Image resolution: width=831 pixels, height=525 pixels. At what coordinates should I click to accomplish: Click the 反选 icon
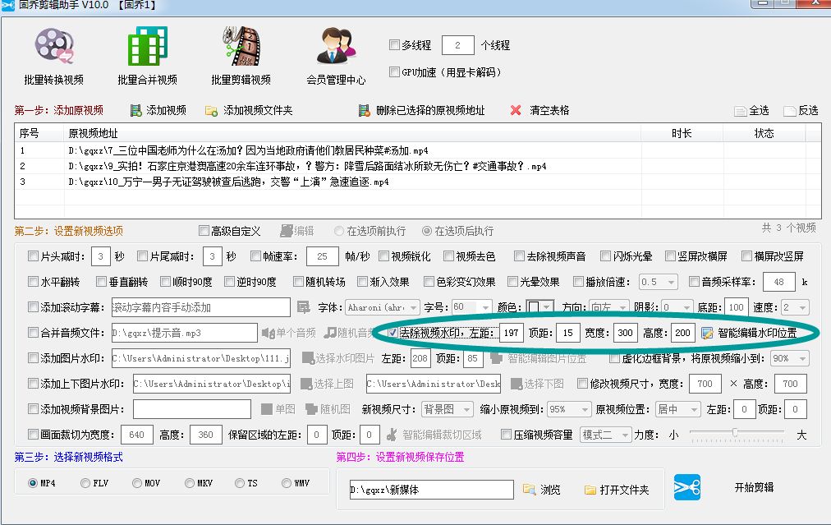pos(790,111)
